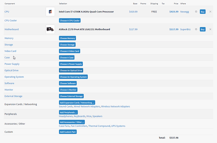Click Choose An Optical Drive button
This screenshot has height=143, width=217.
point(71,70)
